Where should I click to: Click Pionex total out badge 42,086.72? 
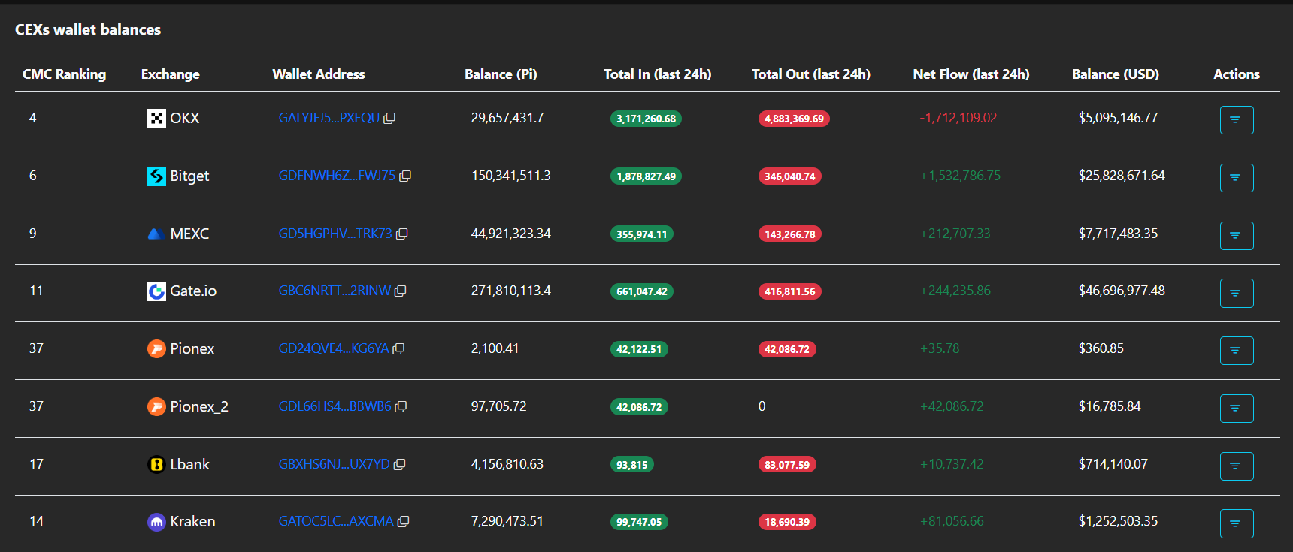pos(787,349)
